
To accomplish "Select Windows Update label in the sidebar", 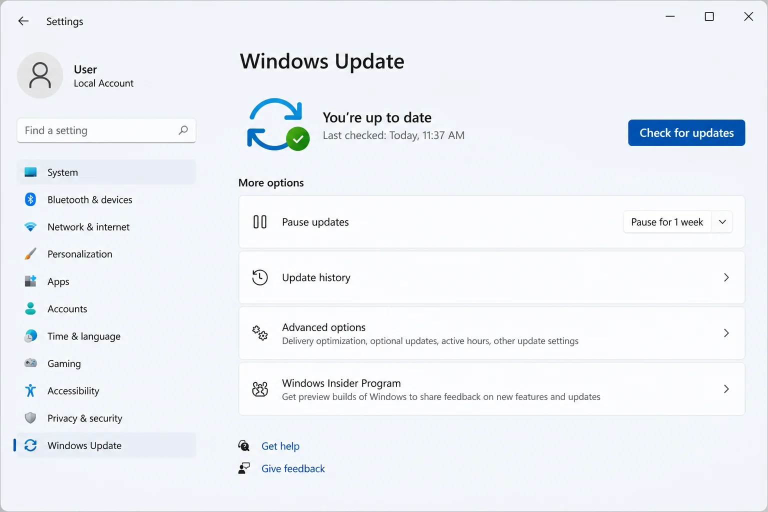I will pos(84,445).
